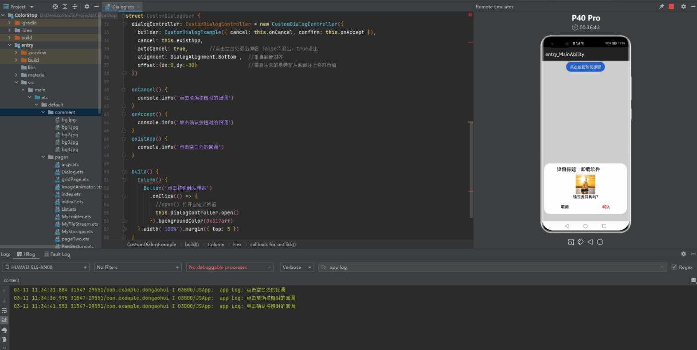Click CustomDialogExample breadcrumb

pyautogui.click(x=152, y=244)
